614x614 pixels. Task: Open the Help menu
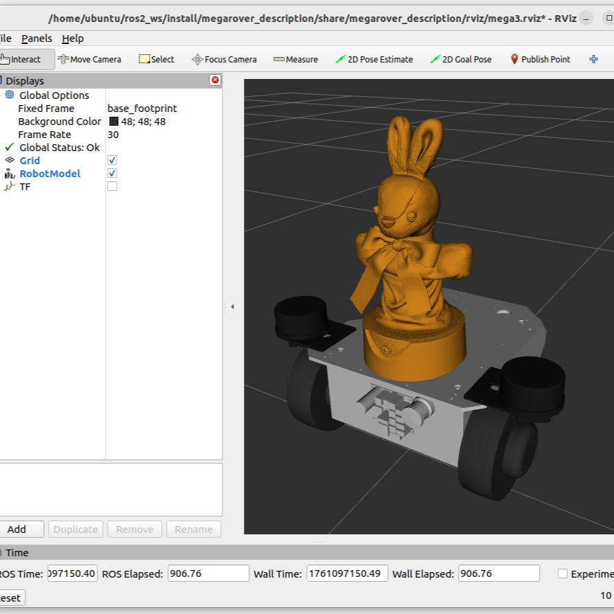point(72,38)
